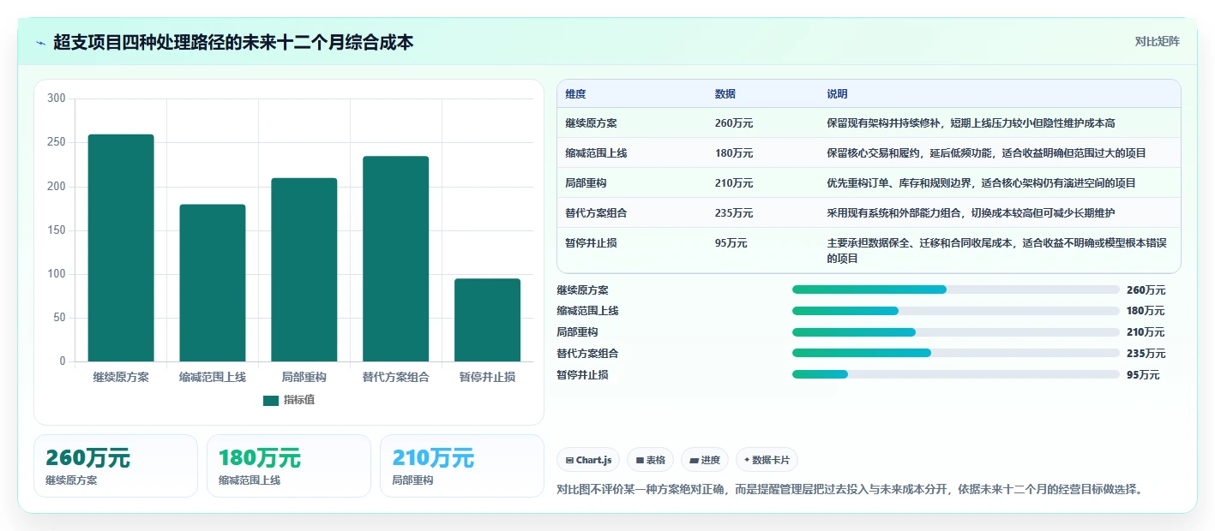1215x531 pixels.
Task: Open the Chart.js chip
Action: point(588,460)
